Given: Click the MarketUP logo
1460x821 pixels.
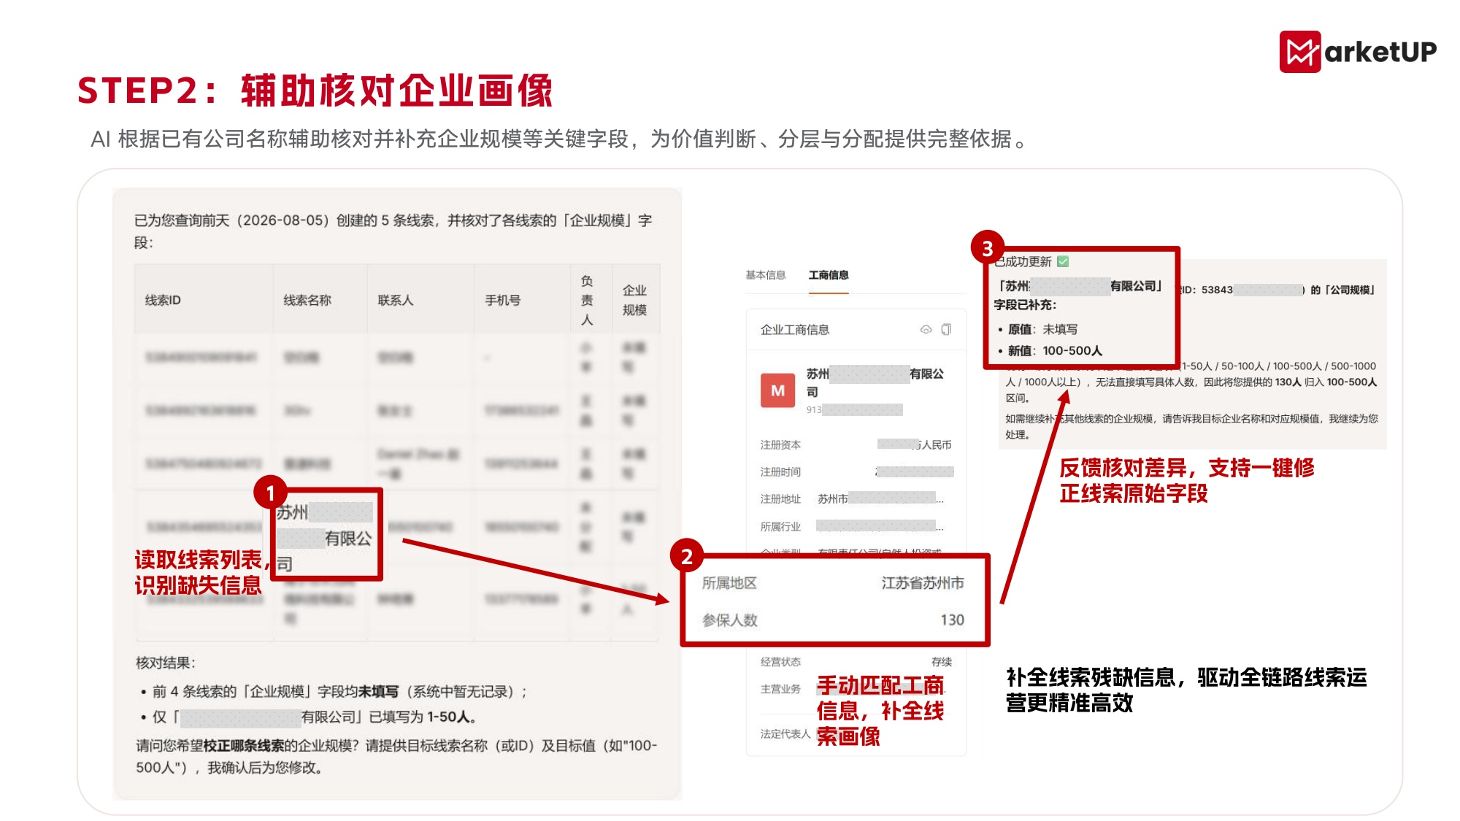Looking at the screenshot, I should click(1358, 51).
